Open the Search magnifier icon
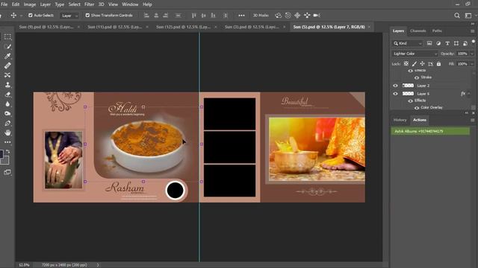This screenshot has width=478, height=268. click(x=457, y=15)
